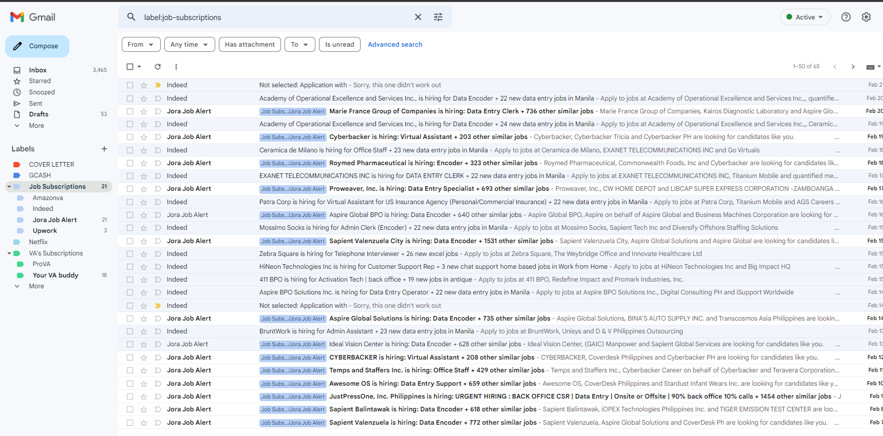The height and width of the screenshot is (436, 883).
Task: Tick checkbox for Proweaver Data Entry Specialist email
Action: [130, 189]
